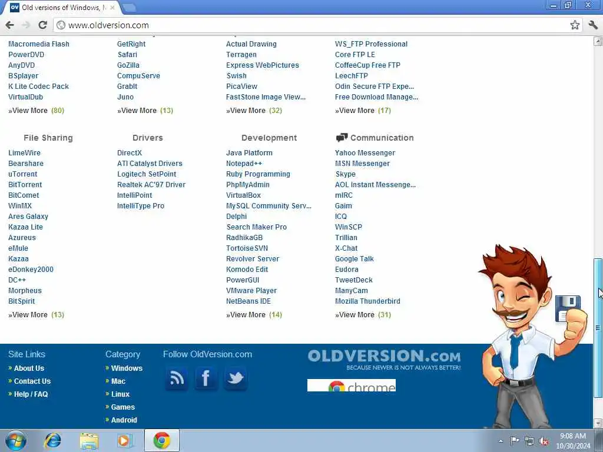Click the Chrome banner ad
This screenshot has height=452, width=603.
click(351, 385)
